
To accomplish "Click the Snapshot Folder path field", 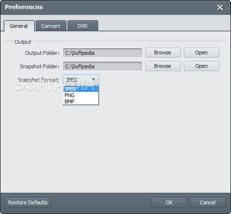I will [103, 66].
